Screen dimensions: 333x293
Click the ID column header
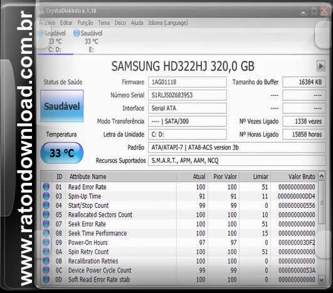pyautogui.click(x=59, y=177)
